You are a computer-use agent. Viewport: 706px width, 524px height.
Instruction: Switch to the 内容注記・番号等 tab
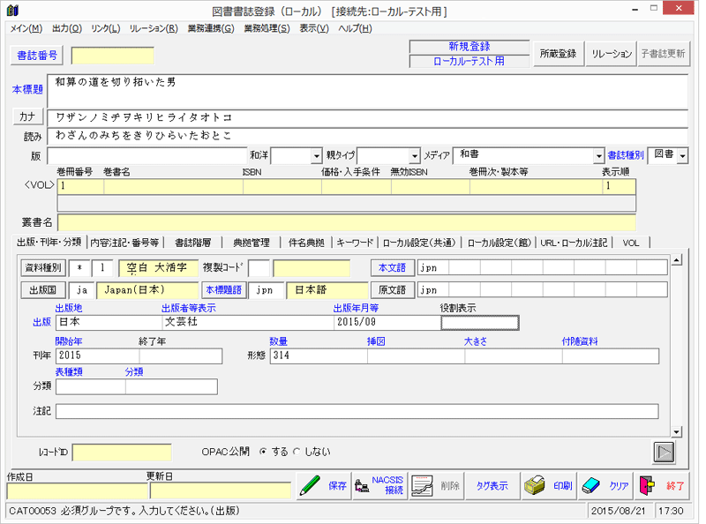(x=124, y=243)
